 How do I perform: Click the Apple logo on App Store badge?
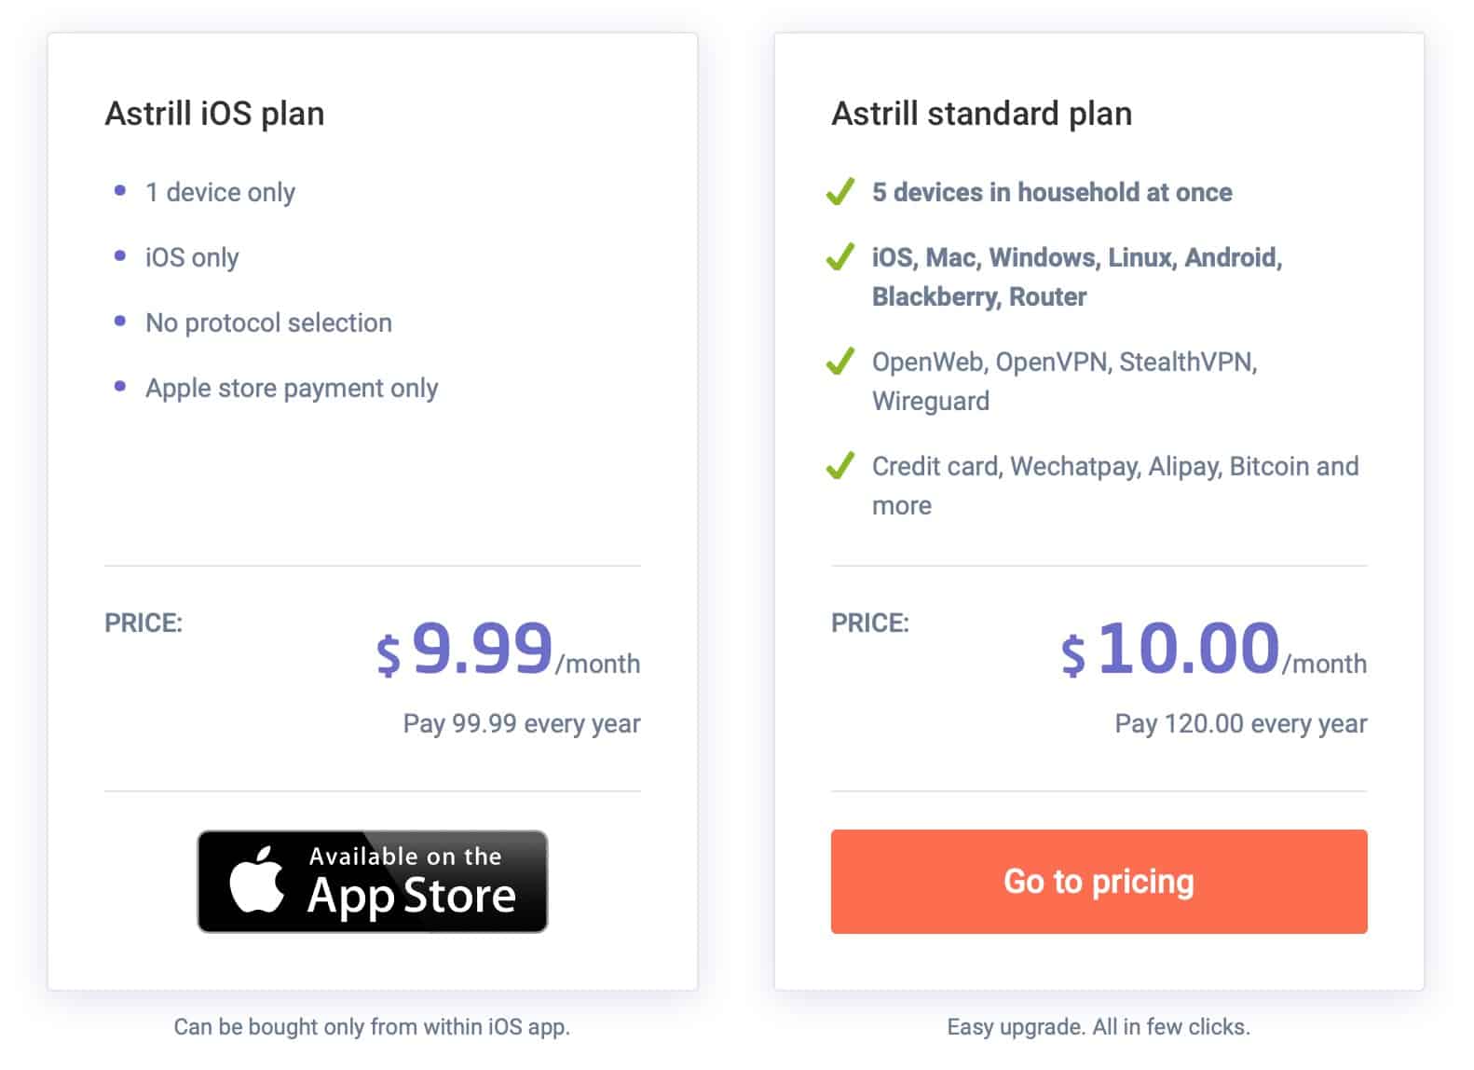point(257,879)
